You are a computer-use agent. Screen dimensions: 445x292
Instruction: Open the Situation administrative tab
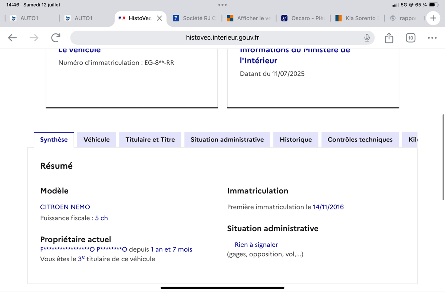pos(227,140)
